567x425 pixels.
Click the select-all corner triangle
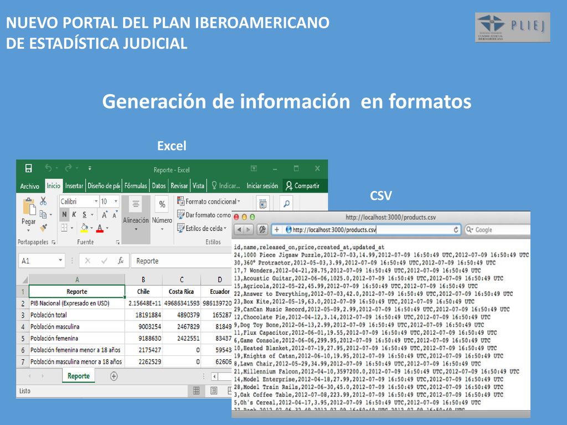tap(25, 279)
